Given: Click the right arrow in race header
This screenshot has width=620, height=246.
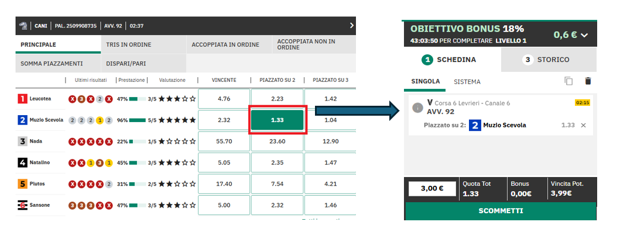Looking at the screenshot, I should 351,26.
